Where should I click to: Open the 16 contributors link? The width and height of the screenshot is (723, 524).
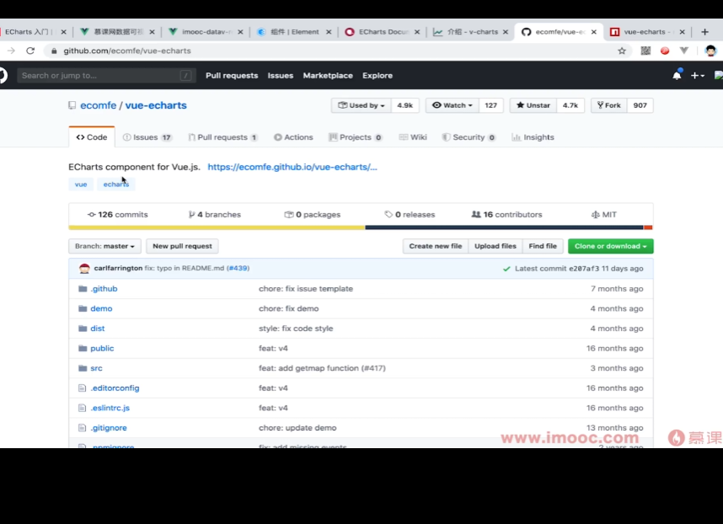[x=506, y=214]
